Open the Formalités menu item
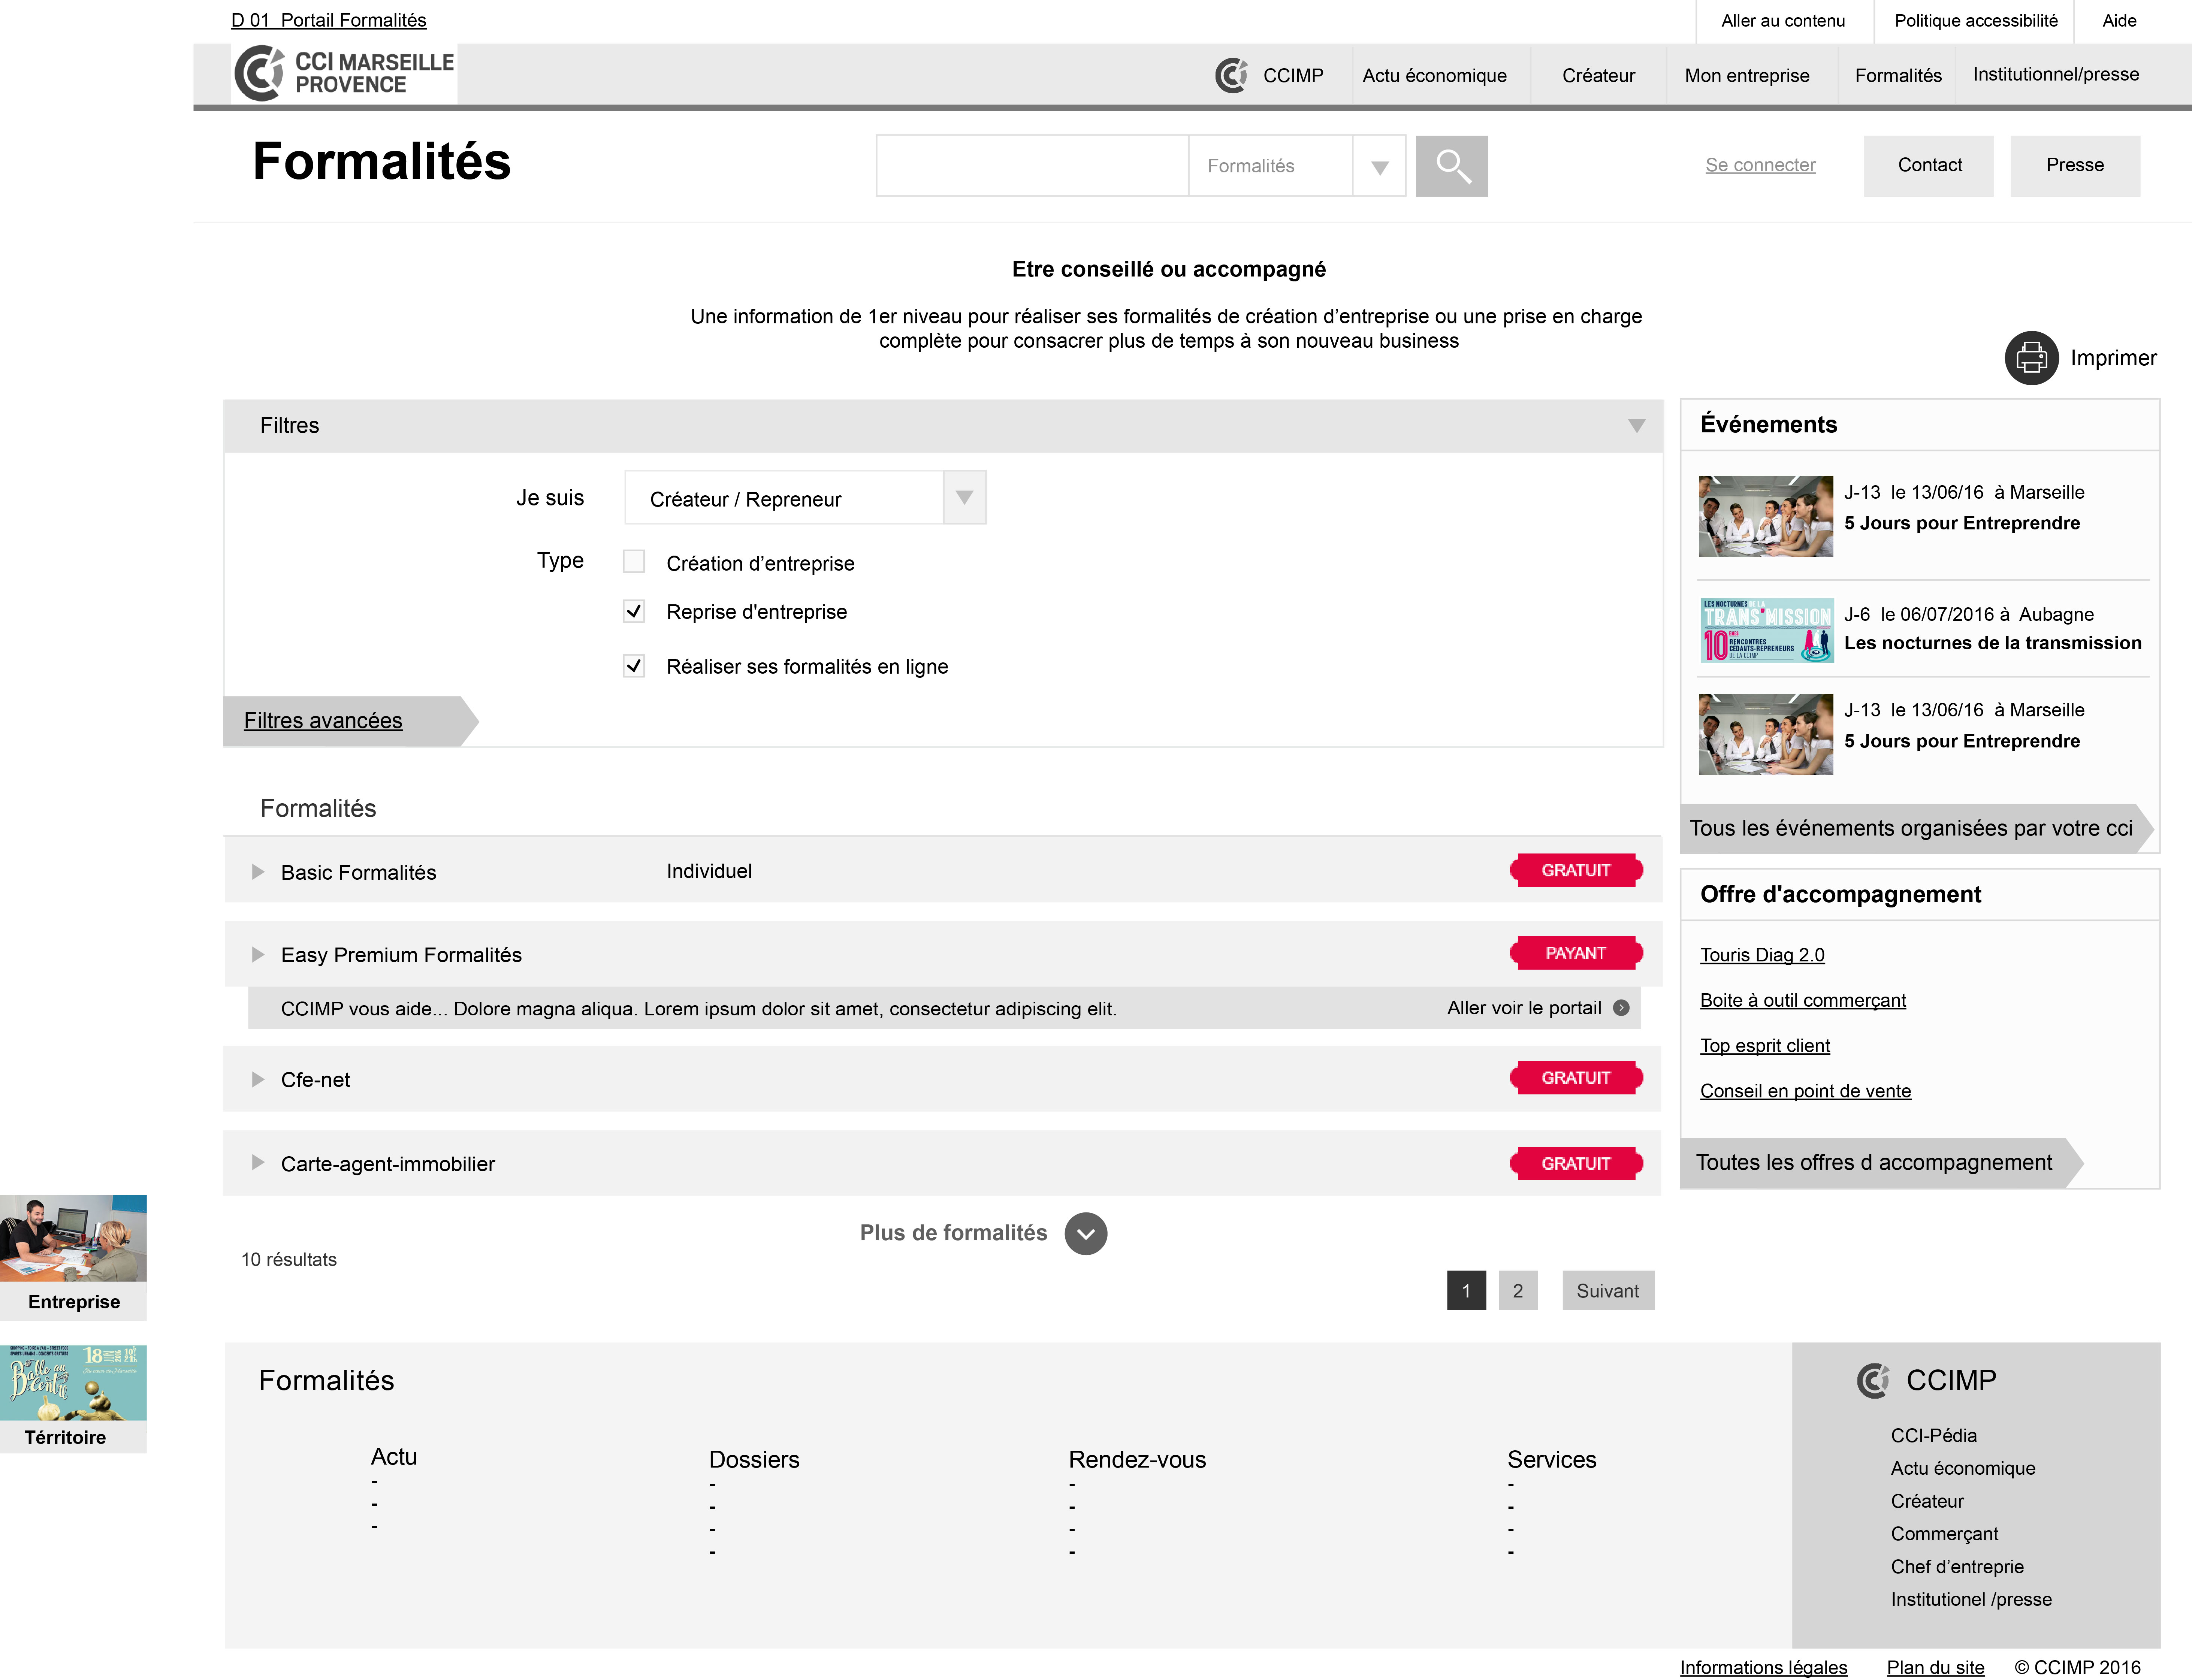The height and width of the screenshot is (1680, 2192). tap(1898, 76)
